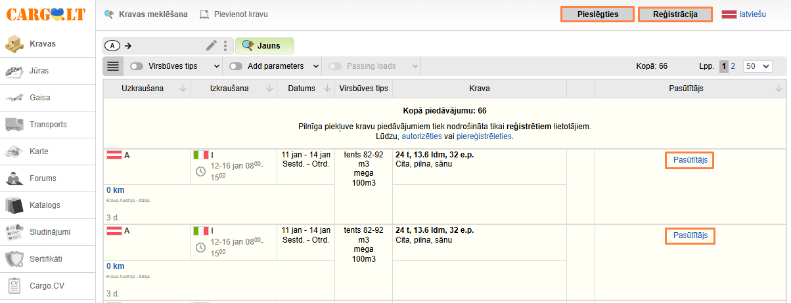This screenshot has height=303, width=791.
Task: Enable the Add parameters toggle
Action: point(236,66)
